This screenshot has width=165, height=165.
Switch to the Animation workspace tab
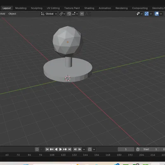[x=105, y=8]
